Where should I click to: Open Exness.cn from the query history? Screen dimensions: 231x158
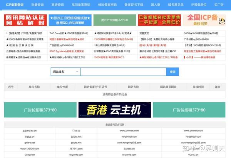[129, 149]
